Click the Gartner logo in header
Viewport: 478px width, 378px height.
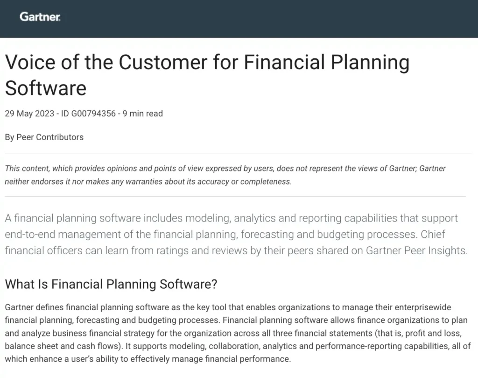pos(40,17)
